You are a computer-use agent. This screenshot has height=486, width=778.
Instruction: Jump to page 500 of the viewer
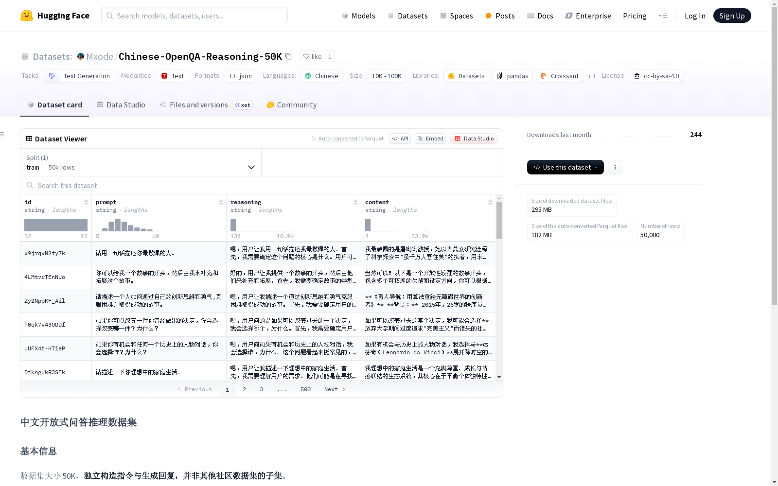tap(305, 389)
